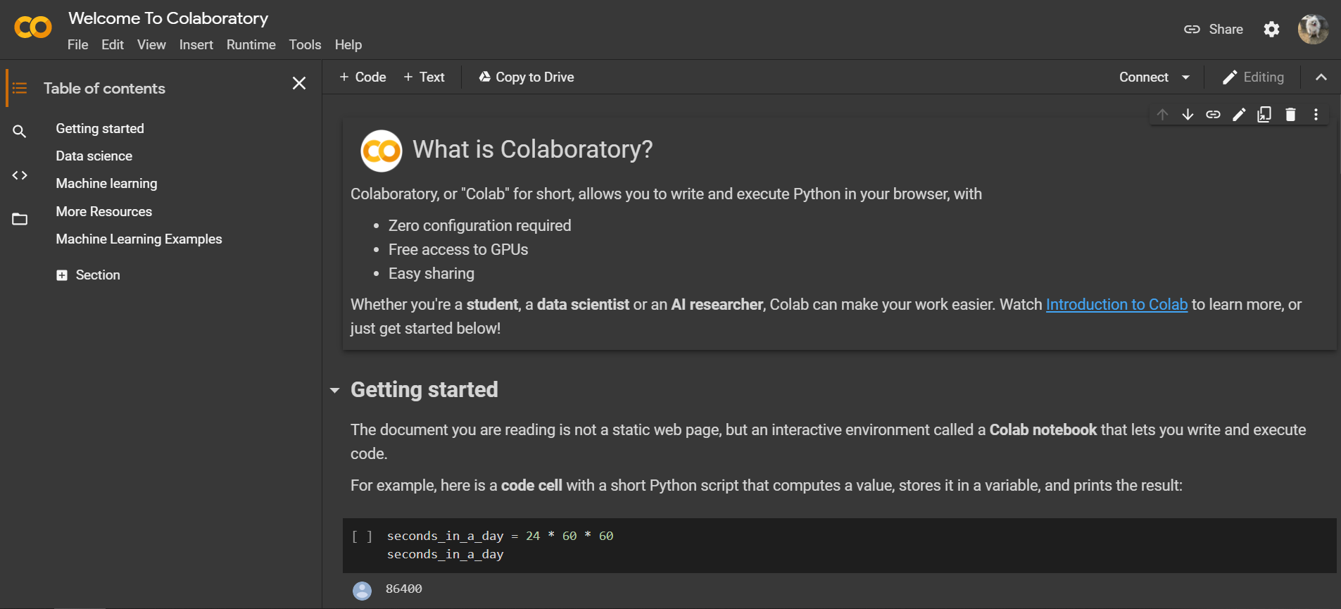The height and width of the screenshot is (609, 1341).
Task: Collapse the header with the chevron up
Action: point(1321,77)
